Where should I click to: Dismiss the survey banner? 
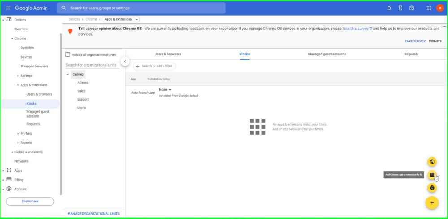pyautogui.click(x=435, y=42)
